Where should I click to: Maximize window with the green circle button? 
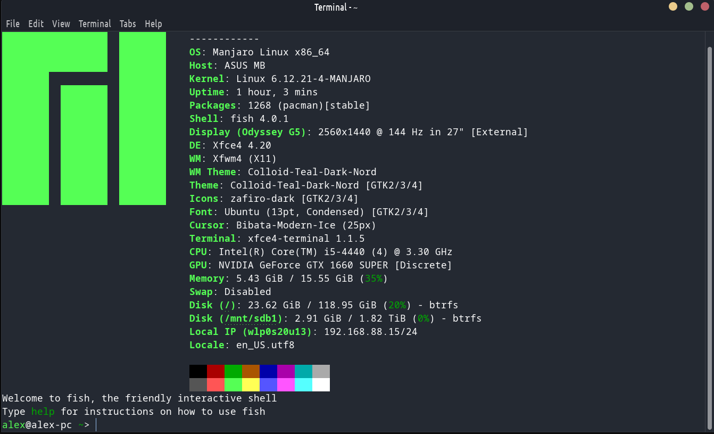(689, 7)
